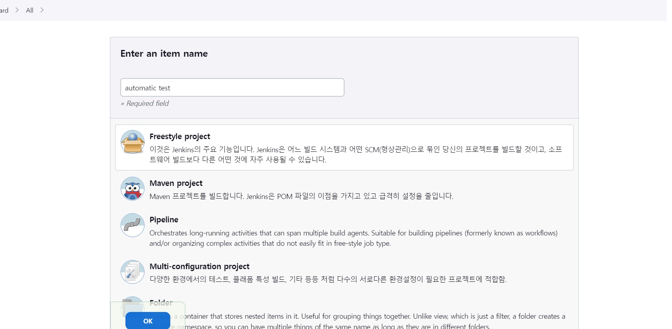Select the Multi-configuration project title
The image size is (672, 329).
(200, 266)
